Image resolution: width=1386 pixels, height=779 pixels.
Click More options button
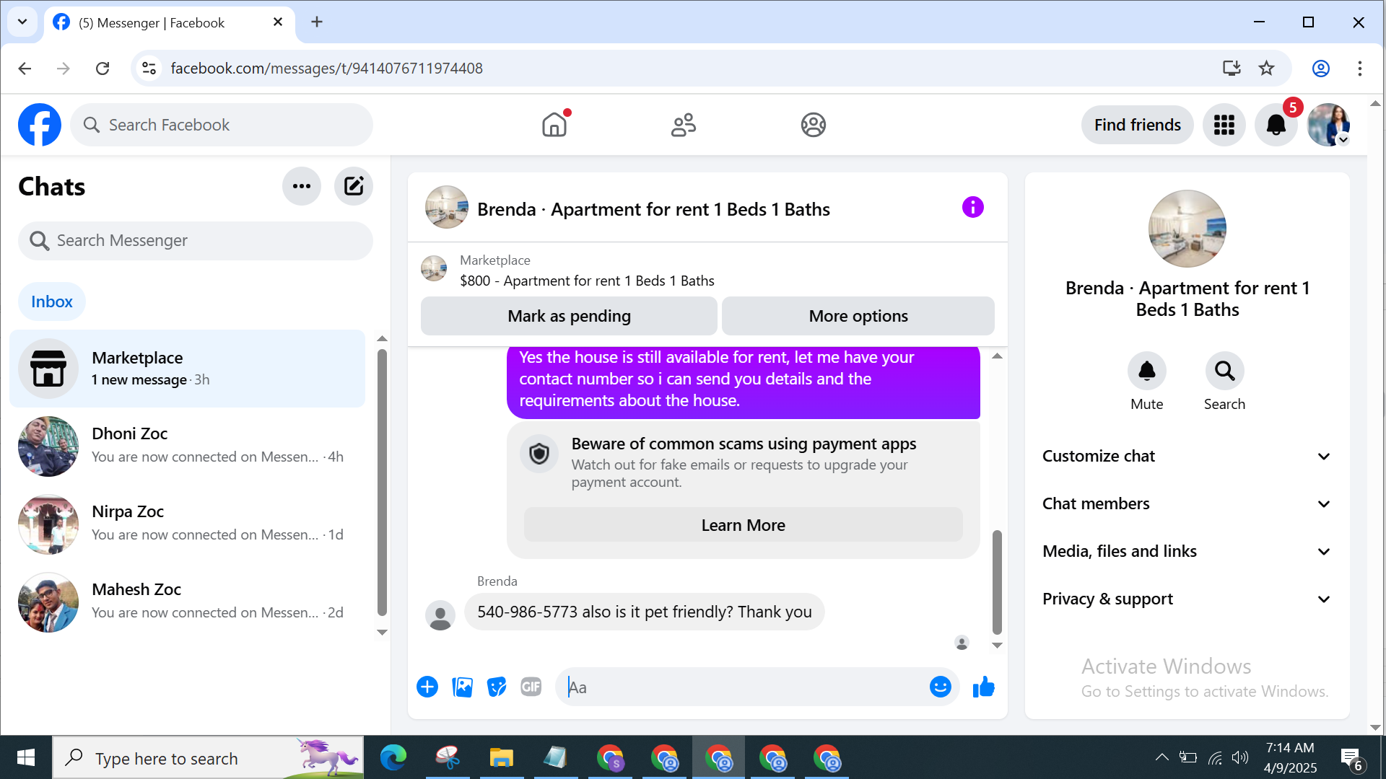pyautogui.click(x=858, y=316)
